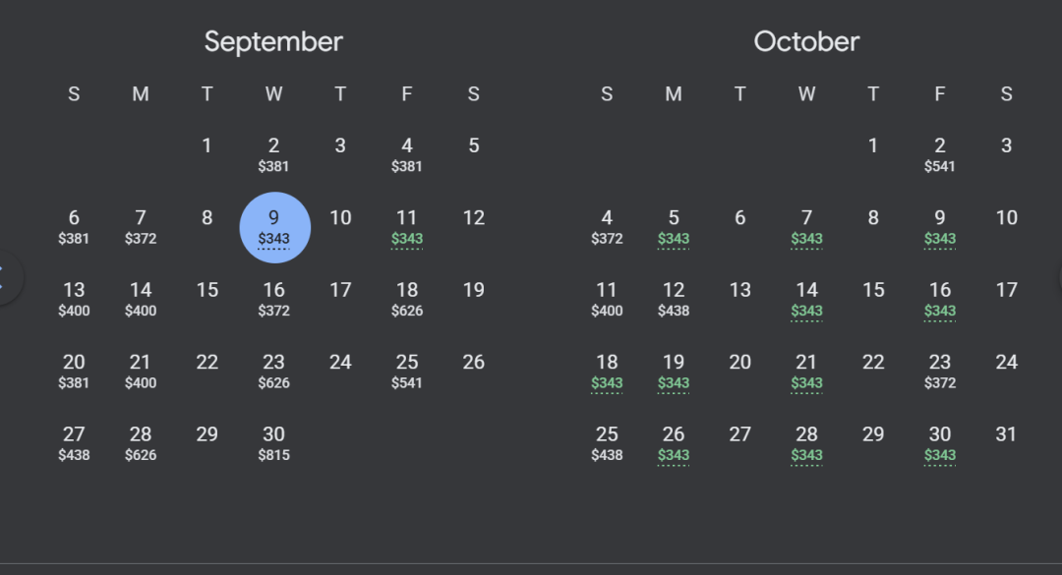The width and height of the screenshot is (1062, 575).
Task: Select the highlighted September 9 at $343
Action: pos(275,228)
